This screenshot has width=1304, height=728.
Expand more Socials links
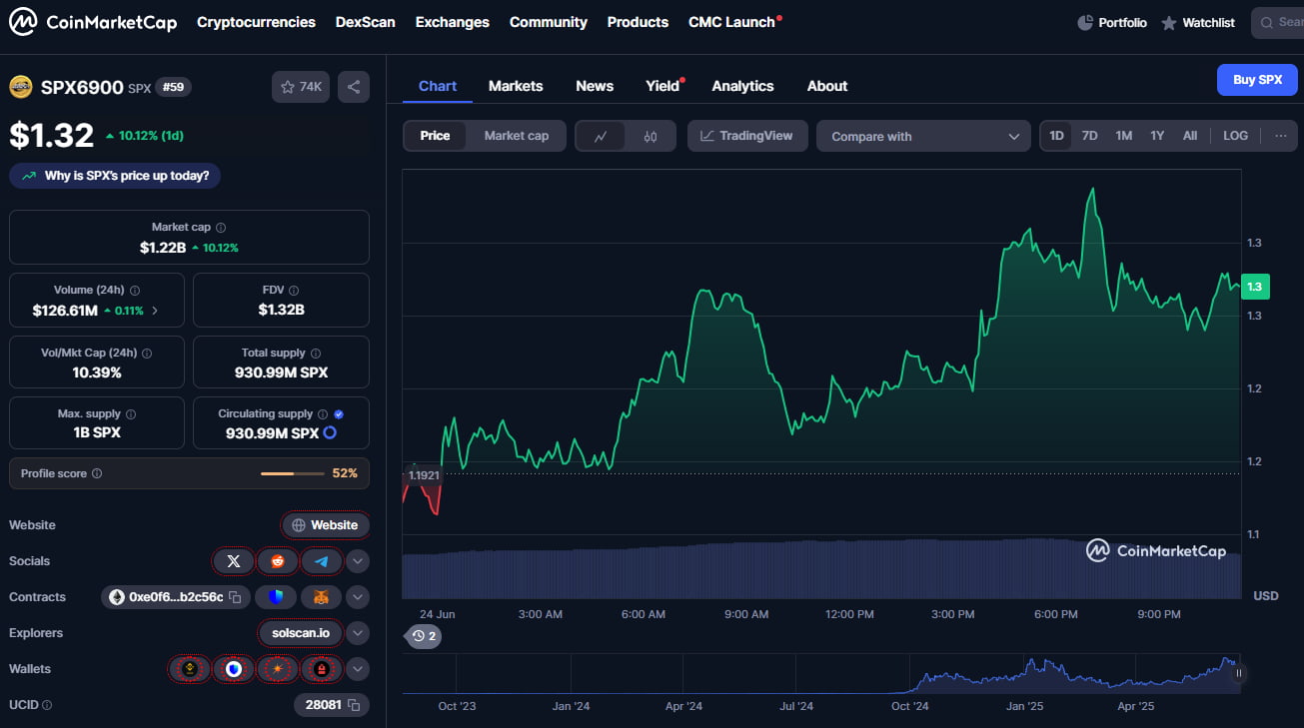click(358, 561)
